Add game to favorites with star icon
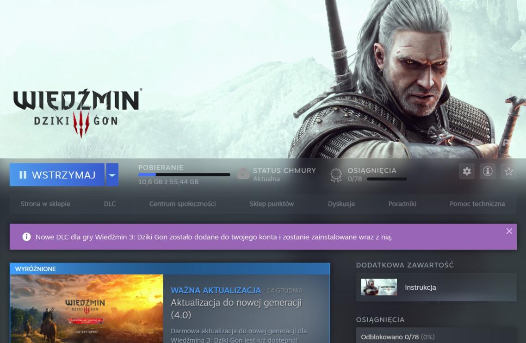Image resolution: width=526 pixels, height=343 pixels. click(508, 172)
